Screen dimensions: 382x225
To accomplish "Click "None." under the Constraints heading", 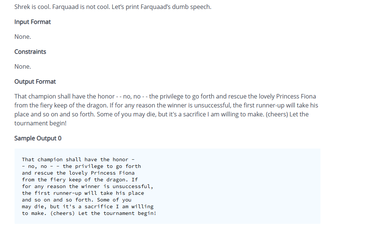I will [x=23, y=66].
